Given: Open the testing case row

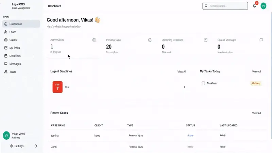Looking at the screenshot, I should point(55,135).
